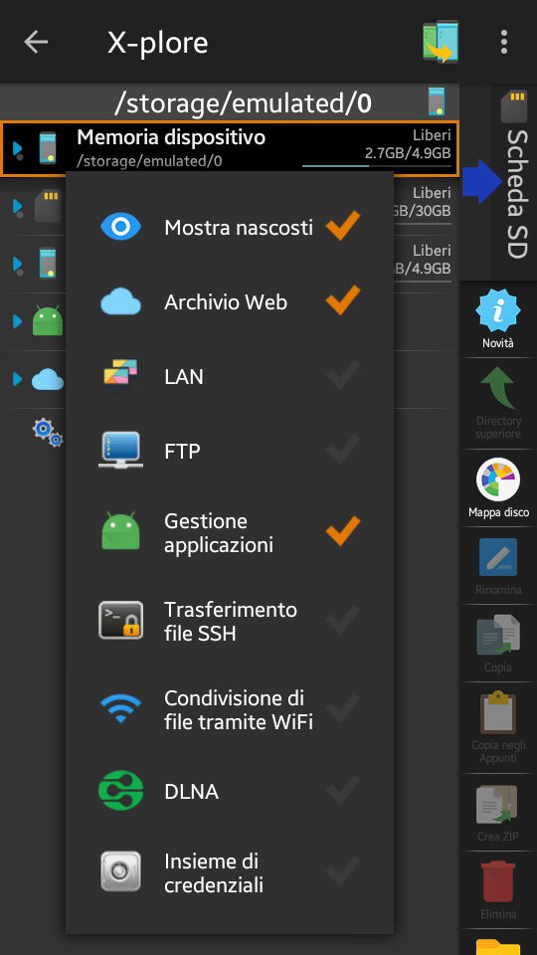Viewport: 537px width, 955px height.
Task: Tap the gears configuration icon in the left pane
Action: pyautogui.click(x=48, y=433)
